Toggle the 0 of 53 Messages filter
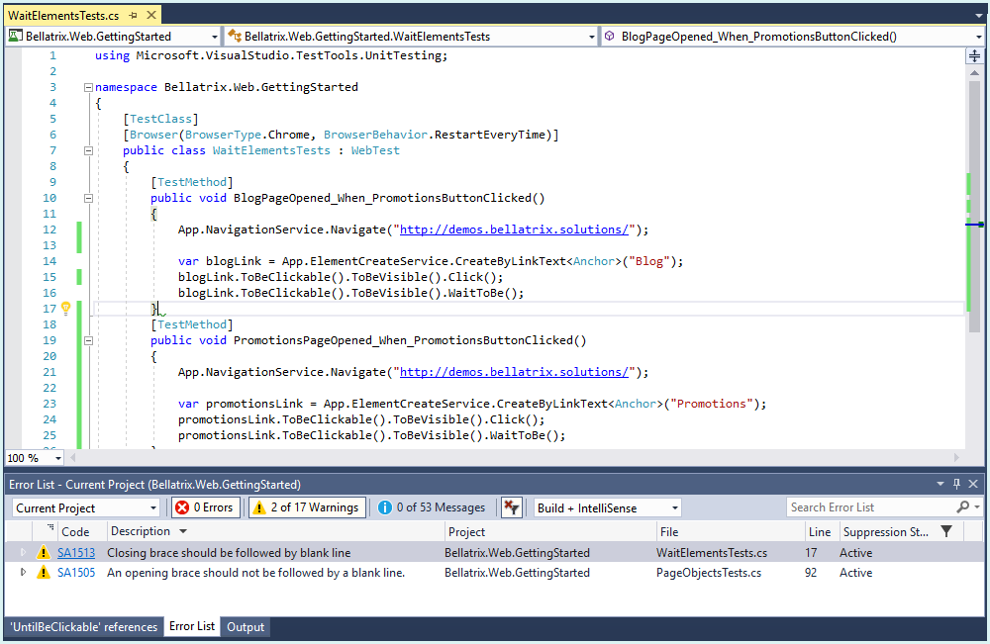Image resolution: width=990 pixels, height=644 pixels. point(433,507)
